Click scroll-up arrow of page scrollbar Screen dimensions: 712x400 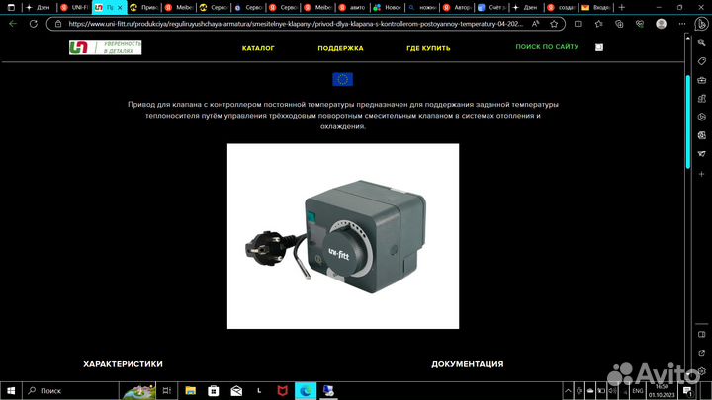tap(688, 39)
